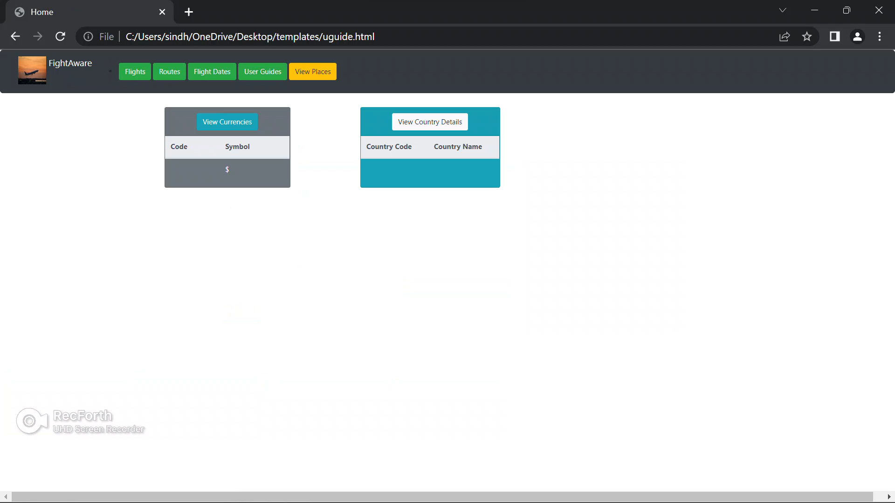Open the side panel icon

(x=835, y=36)
